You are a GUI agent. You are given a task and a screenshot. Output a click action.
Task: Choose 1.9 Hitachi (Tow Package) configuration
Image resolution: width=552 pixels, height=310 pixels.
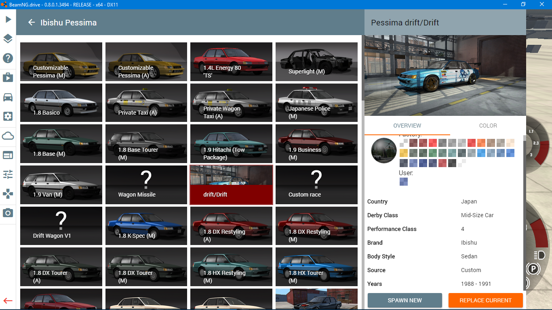(232, 144)
